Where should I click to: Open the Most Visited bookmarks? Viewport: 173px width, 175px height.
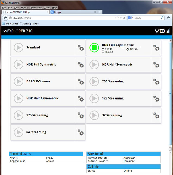pos(10,24)
